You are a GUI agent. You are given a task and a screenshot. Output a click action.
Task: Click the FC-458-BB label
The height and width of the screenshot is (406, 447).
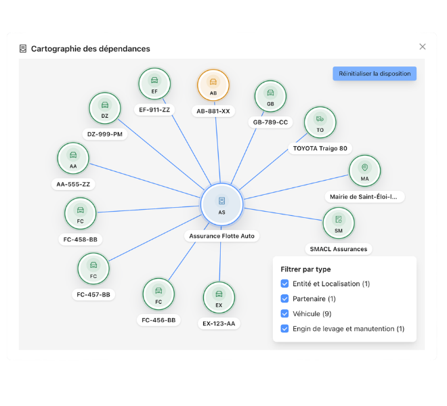(x=81, y=240)
